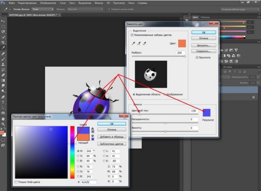Toggle the Локализованные наборы цветов checkbox
Image resolution: width=261 pixels, height=191 pixels.
[132, 35]
